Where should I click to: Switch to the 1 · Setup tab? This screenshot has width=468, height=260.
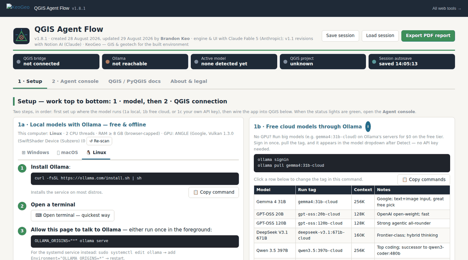(x=30, y=81)
